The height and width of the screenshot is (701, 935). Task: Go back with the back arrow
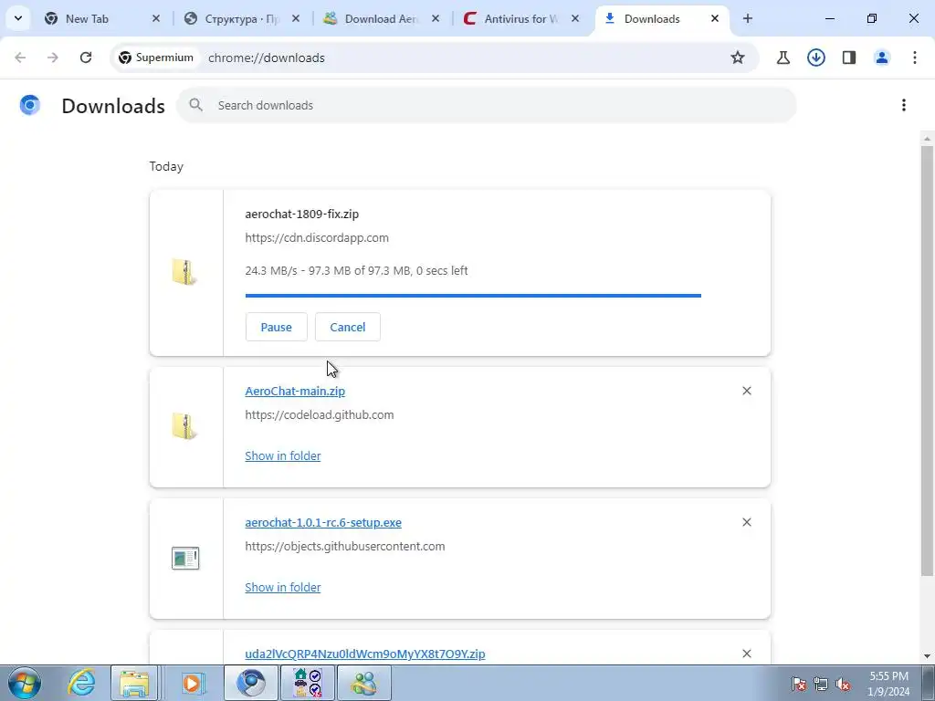pyautogui.click(x=20, y=58)
